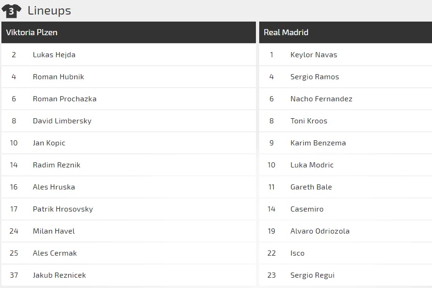The width and height of the screenshot is (432, 288).
Task: Click Karim Benzema's name
Action: (x=318, y=143)
